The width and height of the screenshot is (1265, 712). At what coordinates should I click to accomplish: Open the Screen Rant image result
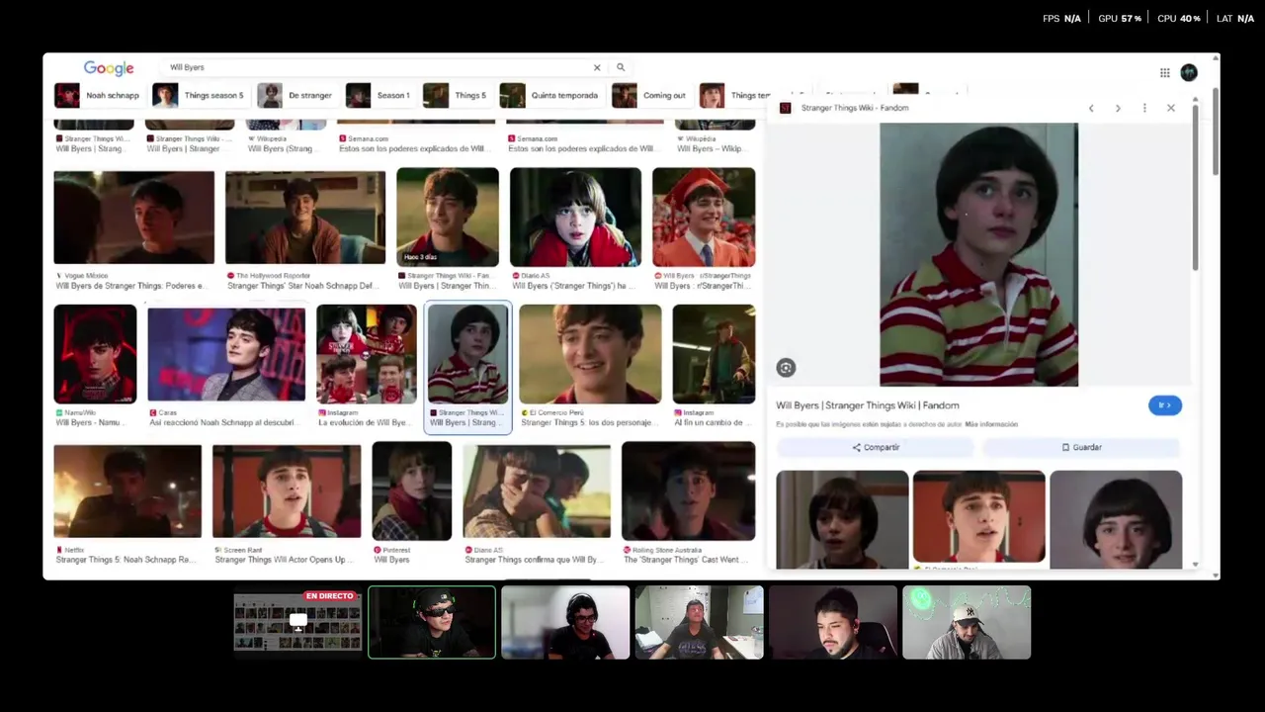[287, 491]
